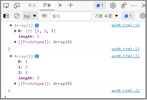Toggle the console sidebar panel

[6, 16]
